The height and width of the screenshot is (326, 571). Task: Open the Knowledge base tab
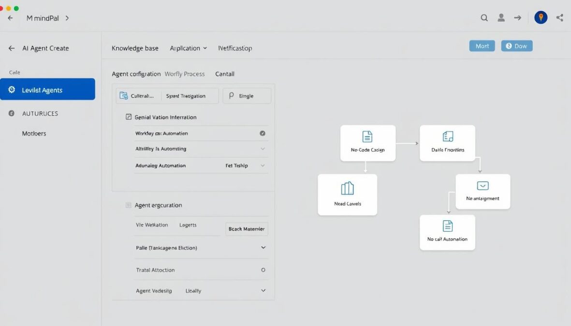(134, 48)
